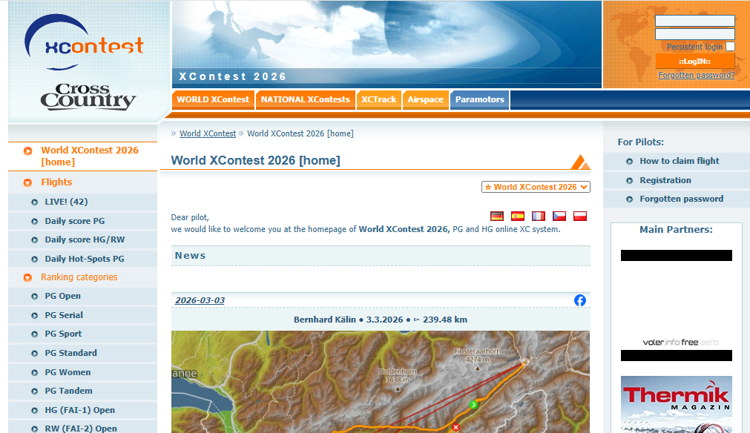Click the red X landing marker on map
Screen dimensions: 750x433
tap(455, 427)
